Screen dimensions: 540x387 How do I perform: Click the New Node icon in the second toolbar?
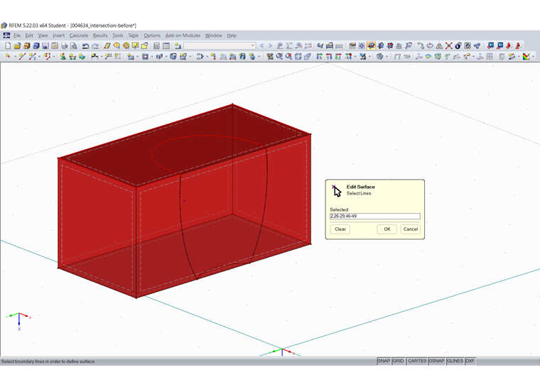pos(8,56)
